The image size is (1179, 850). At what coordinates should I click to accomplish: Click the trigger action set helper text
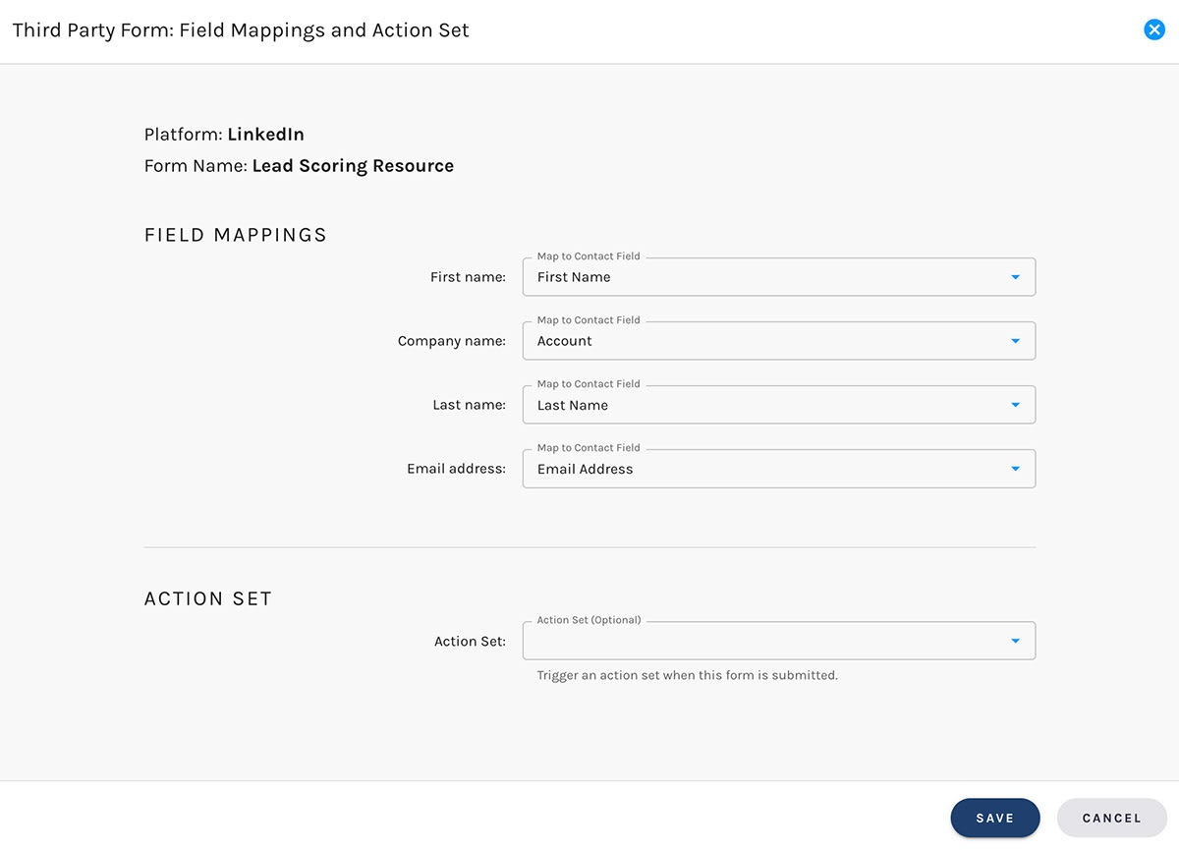(687, 675)
